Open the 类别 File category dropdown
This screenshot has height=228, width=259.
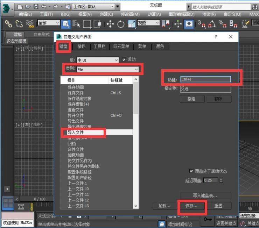(x=108, y=69)
